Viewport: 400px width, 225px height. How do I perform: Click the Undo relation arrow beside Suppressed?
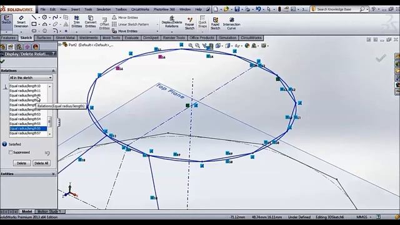[x=47, y=152]
